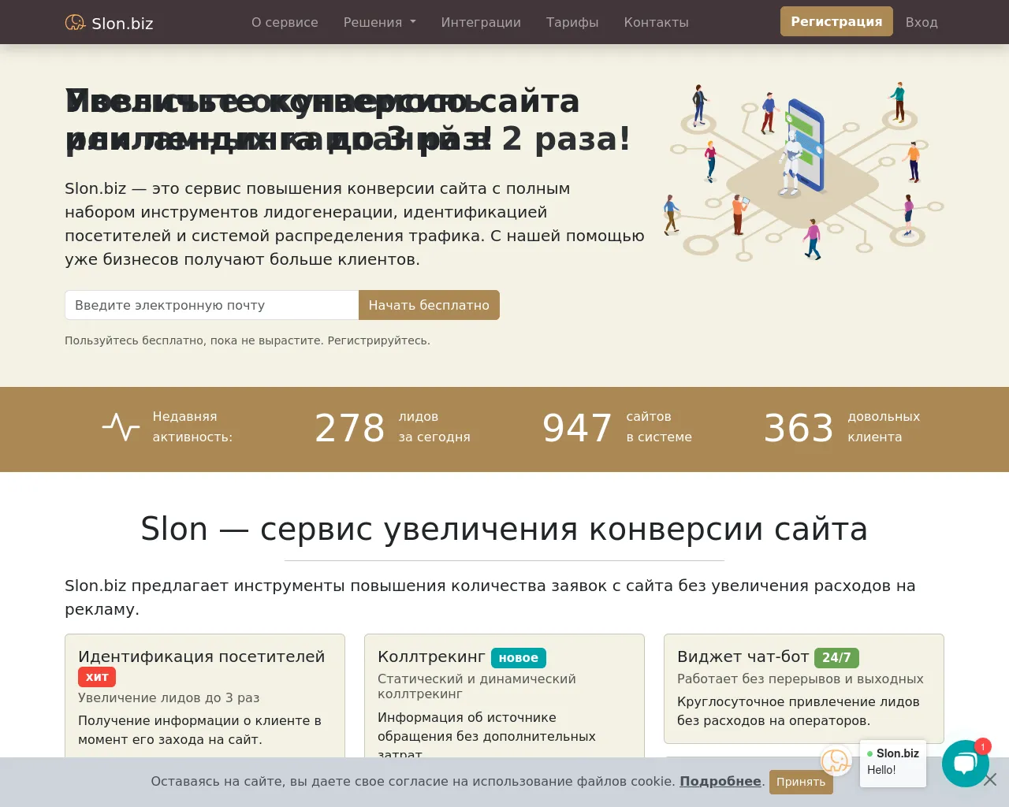Click the "Идентификация посетителей" card title

pos(201,656)
